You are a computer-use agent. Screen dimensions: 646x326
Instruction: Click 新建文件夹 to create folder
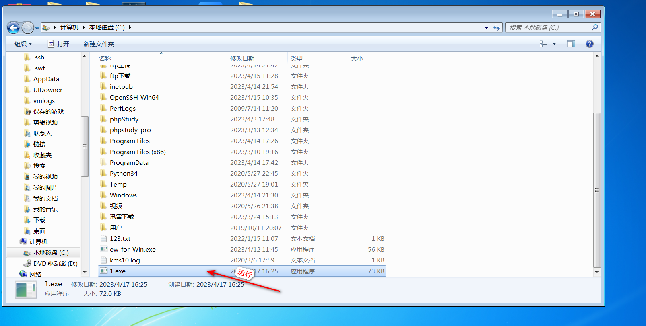[x=99, y=44]
